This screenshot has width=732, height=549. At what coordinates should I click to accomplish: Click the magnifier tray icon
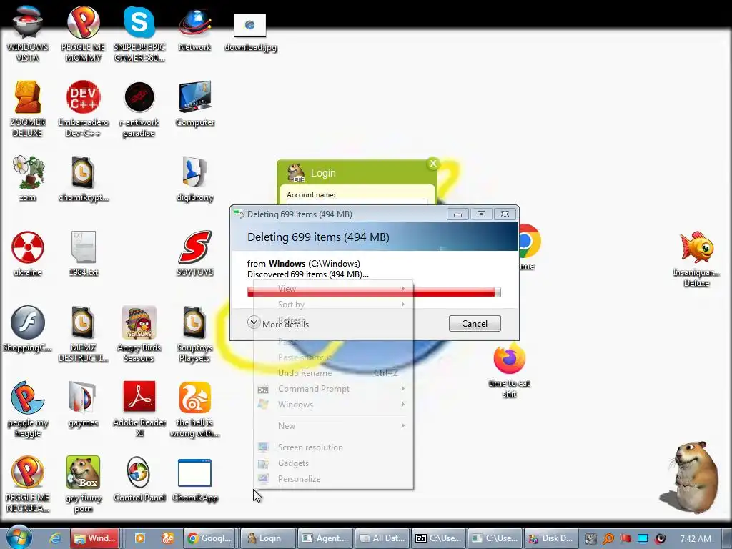pyautogui.click(x=608, y=539)
